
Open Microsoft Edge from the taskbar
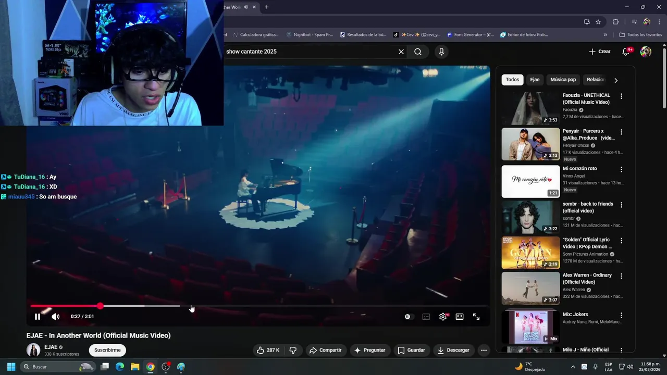(120, 367)
